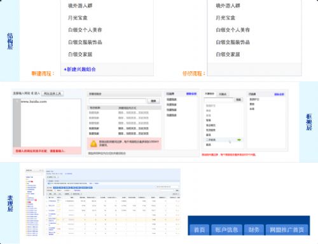Switch to the 财务 tab
The height and width of the screenshot is (244, 318).
[254, 230]
